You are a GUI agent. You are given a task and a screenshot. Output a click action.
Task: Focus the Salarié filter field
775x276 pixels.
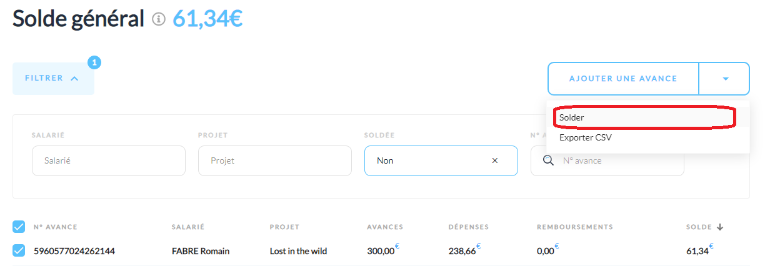tap(109, 160)
